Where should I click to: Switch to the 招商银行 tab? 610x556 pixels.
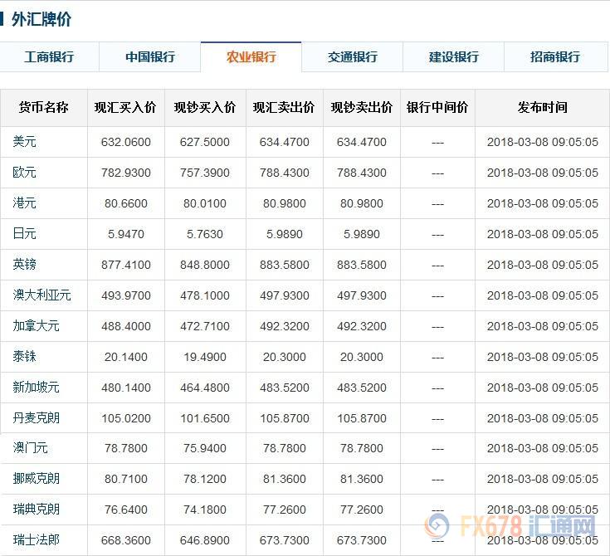point(555,56)
